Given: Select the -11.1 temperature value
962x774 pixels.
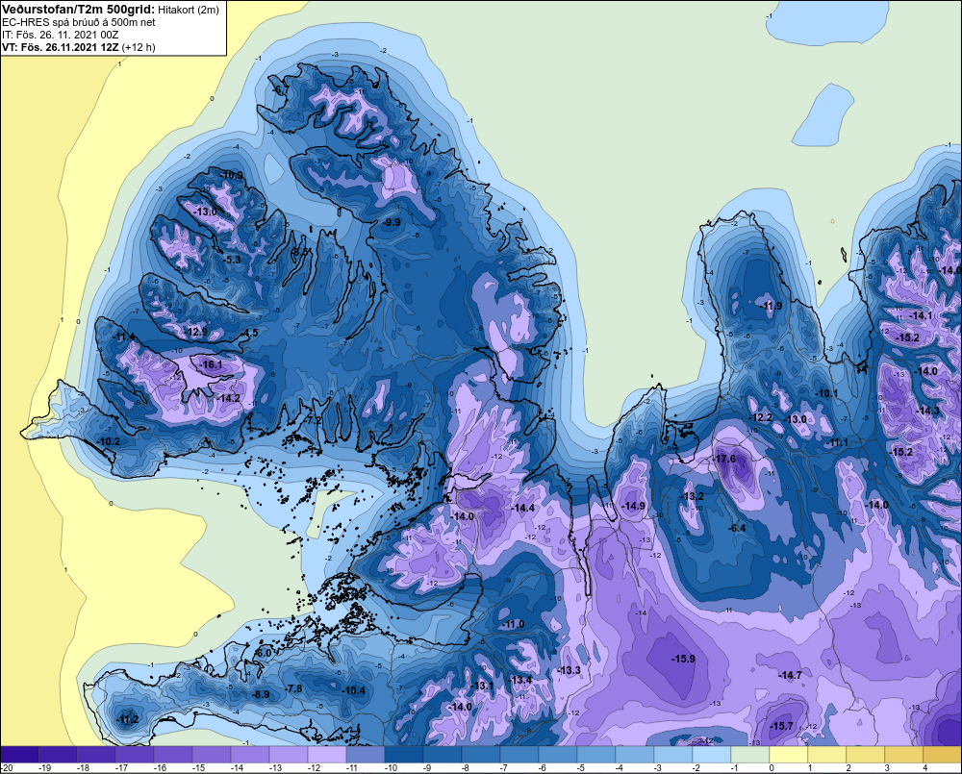Looking at the screenshot, I should coord(838,443).
